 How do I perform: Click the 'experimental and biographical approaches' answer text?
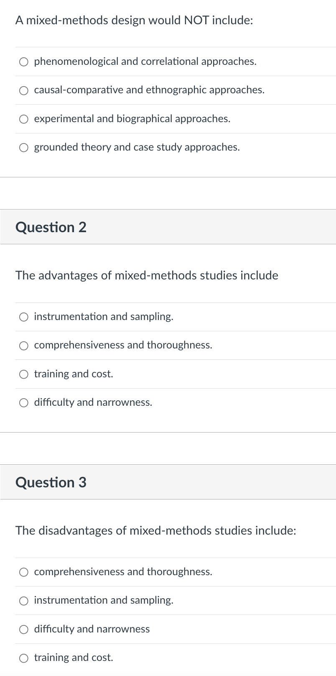(x=132, y=119)
